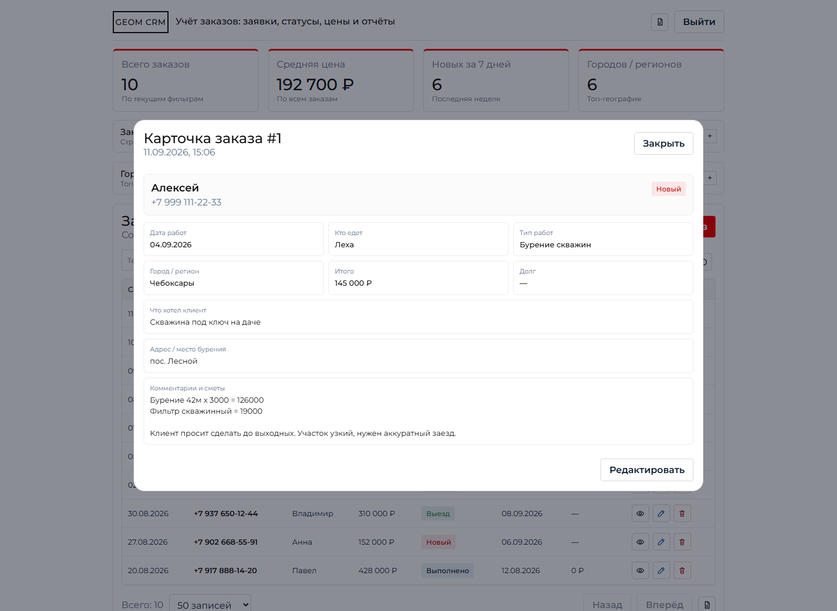This screenshot has width=837, height=611.
Task: Click the Редактировать button in the order card
Action: coord(646,470)
